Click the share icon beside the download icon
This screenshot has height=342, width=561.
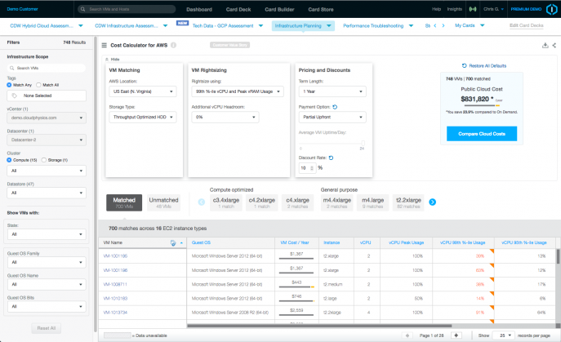(x=554, y=45)
